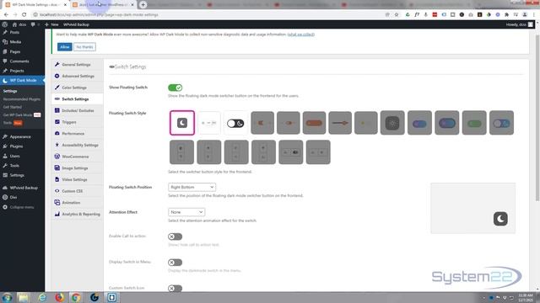
Task: Open the 'what we collect' link
Action: coord(301,35)
